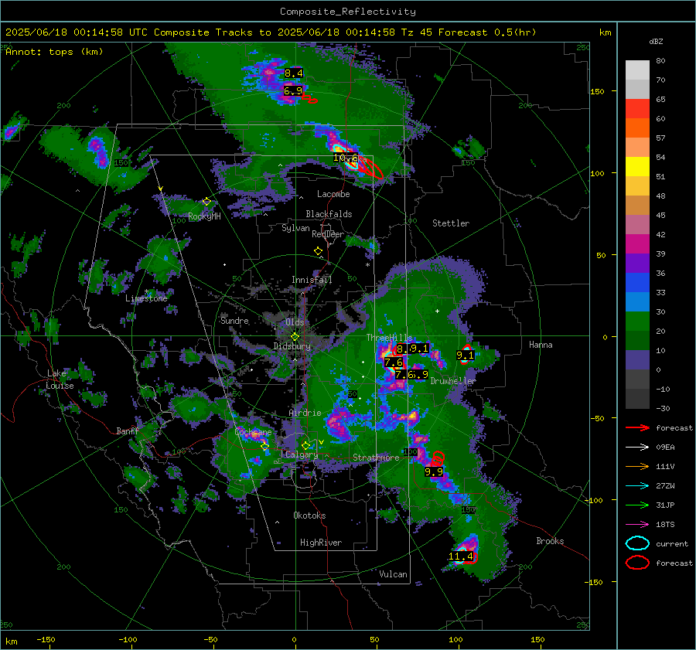696x650 pixels.
Task: Select the Blackfalds town label
Action: click(x=329, y=214)
